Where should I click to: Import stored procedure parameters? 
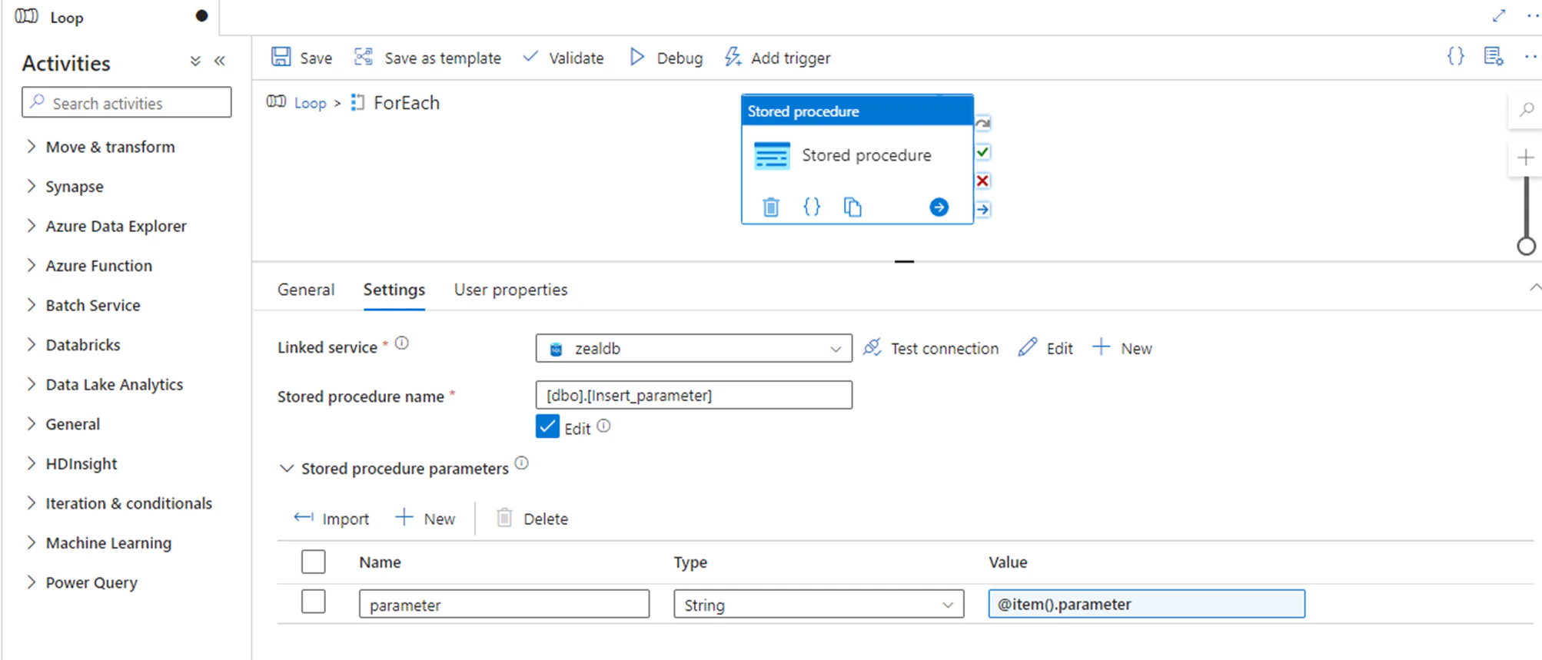point(331,519)
